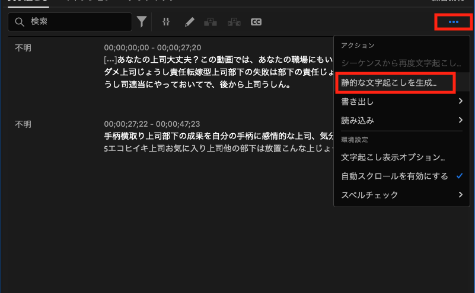This screenshot has height=293, width=475.
Task: Select transcript text starting with 手柄横取り上司
Action: point(213,136)
